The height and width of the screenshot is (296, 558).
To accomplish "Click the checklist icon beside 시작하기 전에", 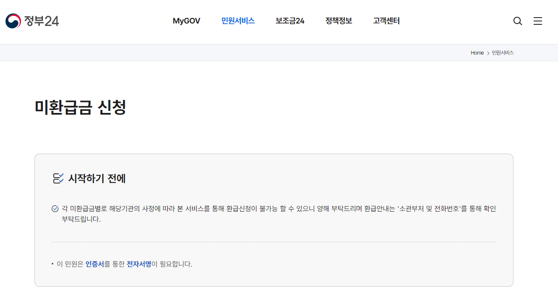I will (58, 178).
